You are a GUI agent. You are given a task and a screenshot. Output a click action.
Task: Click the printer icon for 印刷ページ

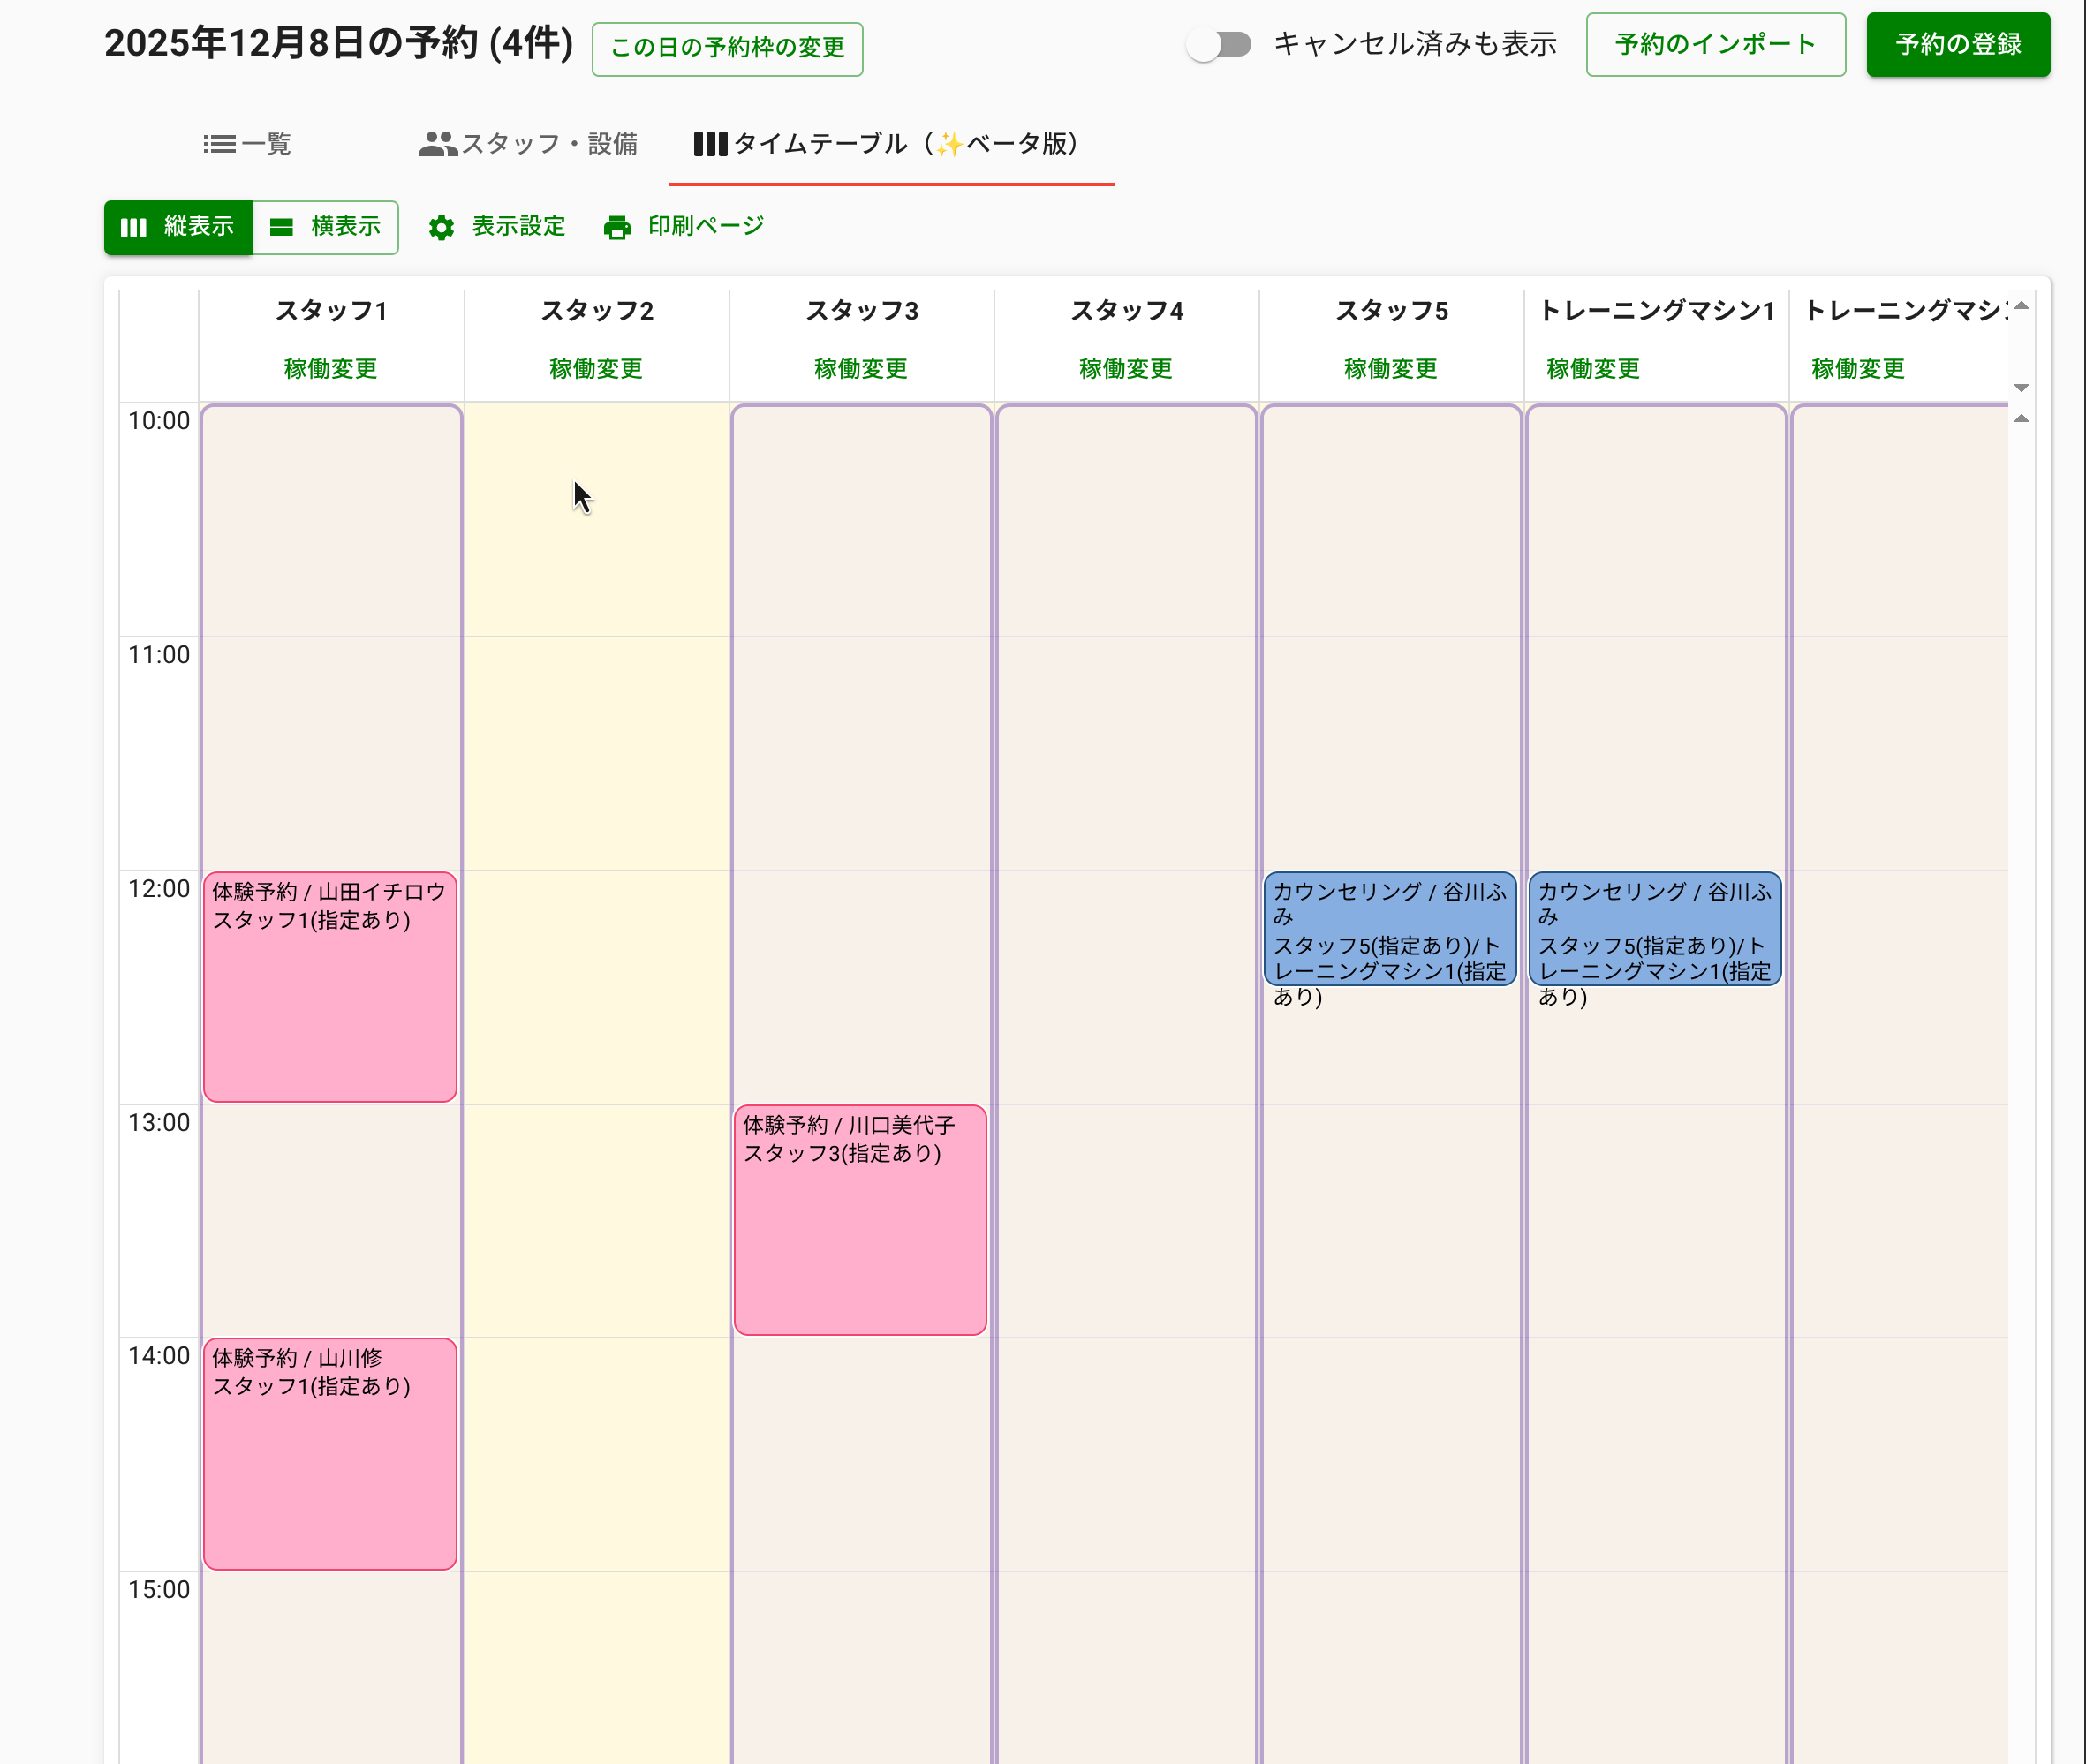click(x=617, y=228)
